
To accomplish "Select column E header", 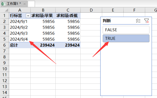I will tap(113, 10).
